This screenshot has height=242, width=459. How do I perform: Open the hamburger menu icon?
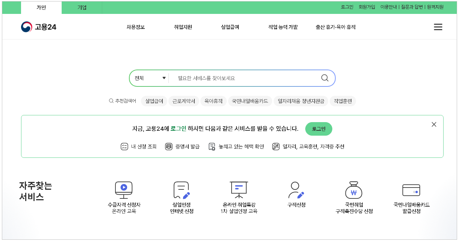pyautogui.click(x=438, y=27)
